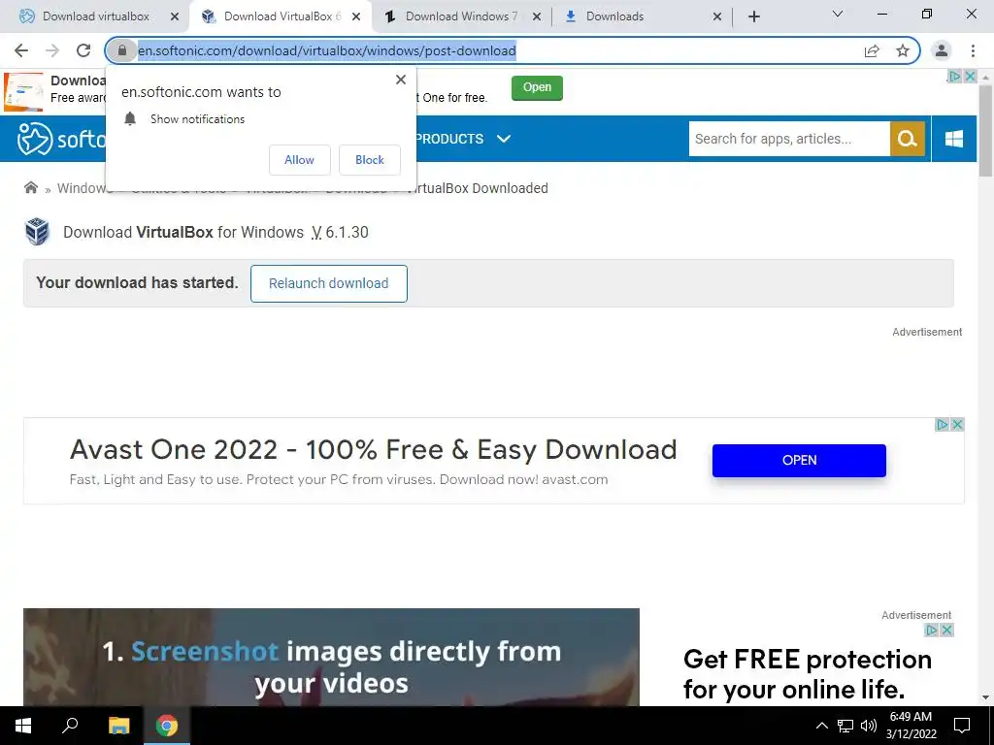Close the 'Download virtualbox' tab
Image resolution: width=994 pixels, height=745 pixels.
tap(175, 16)
